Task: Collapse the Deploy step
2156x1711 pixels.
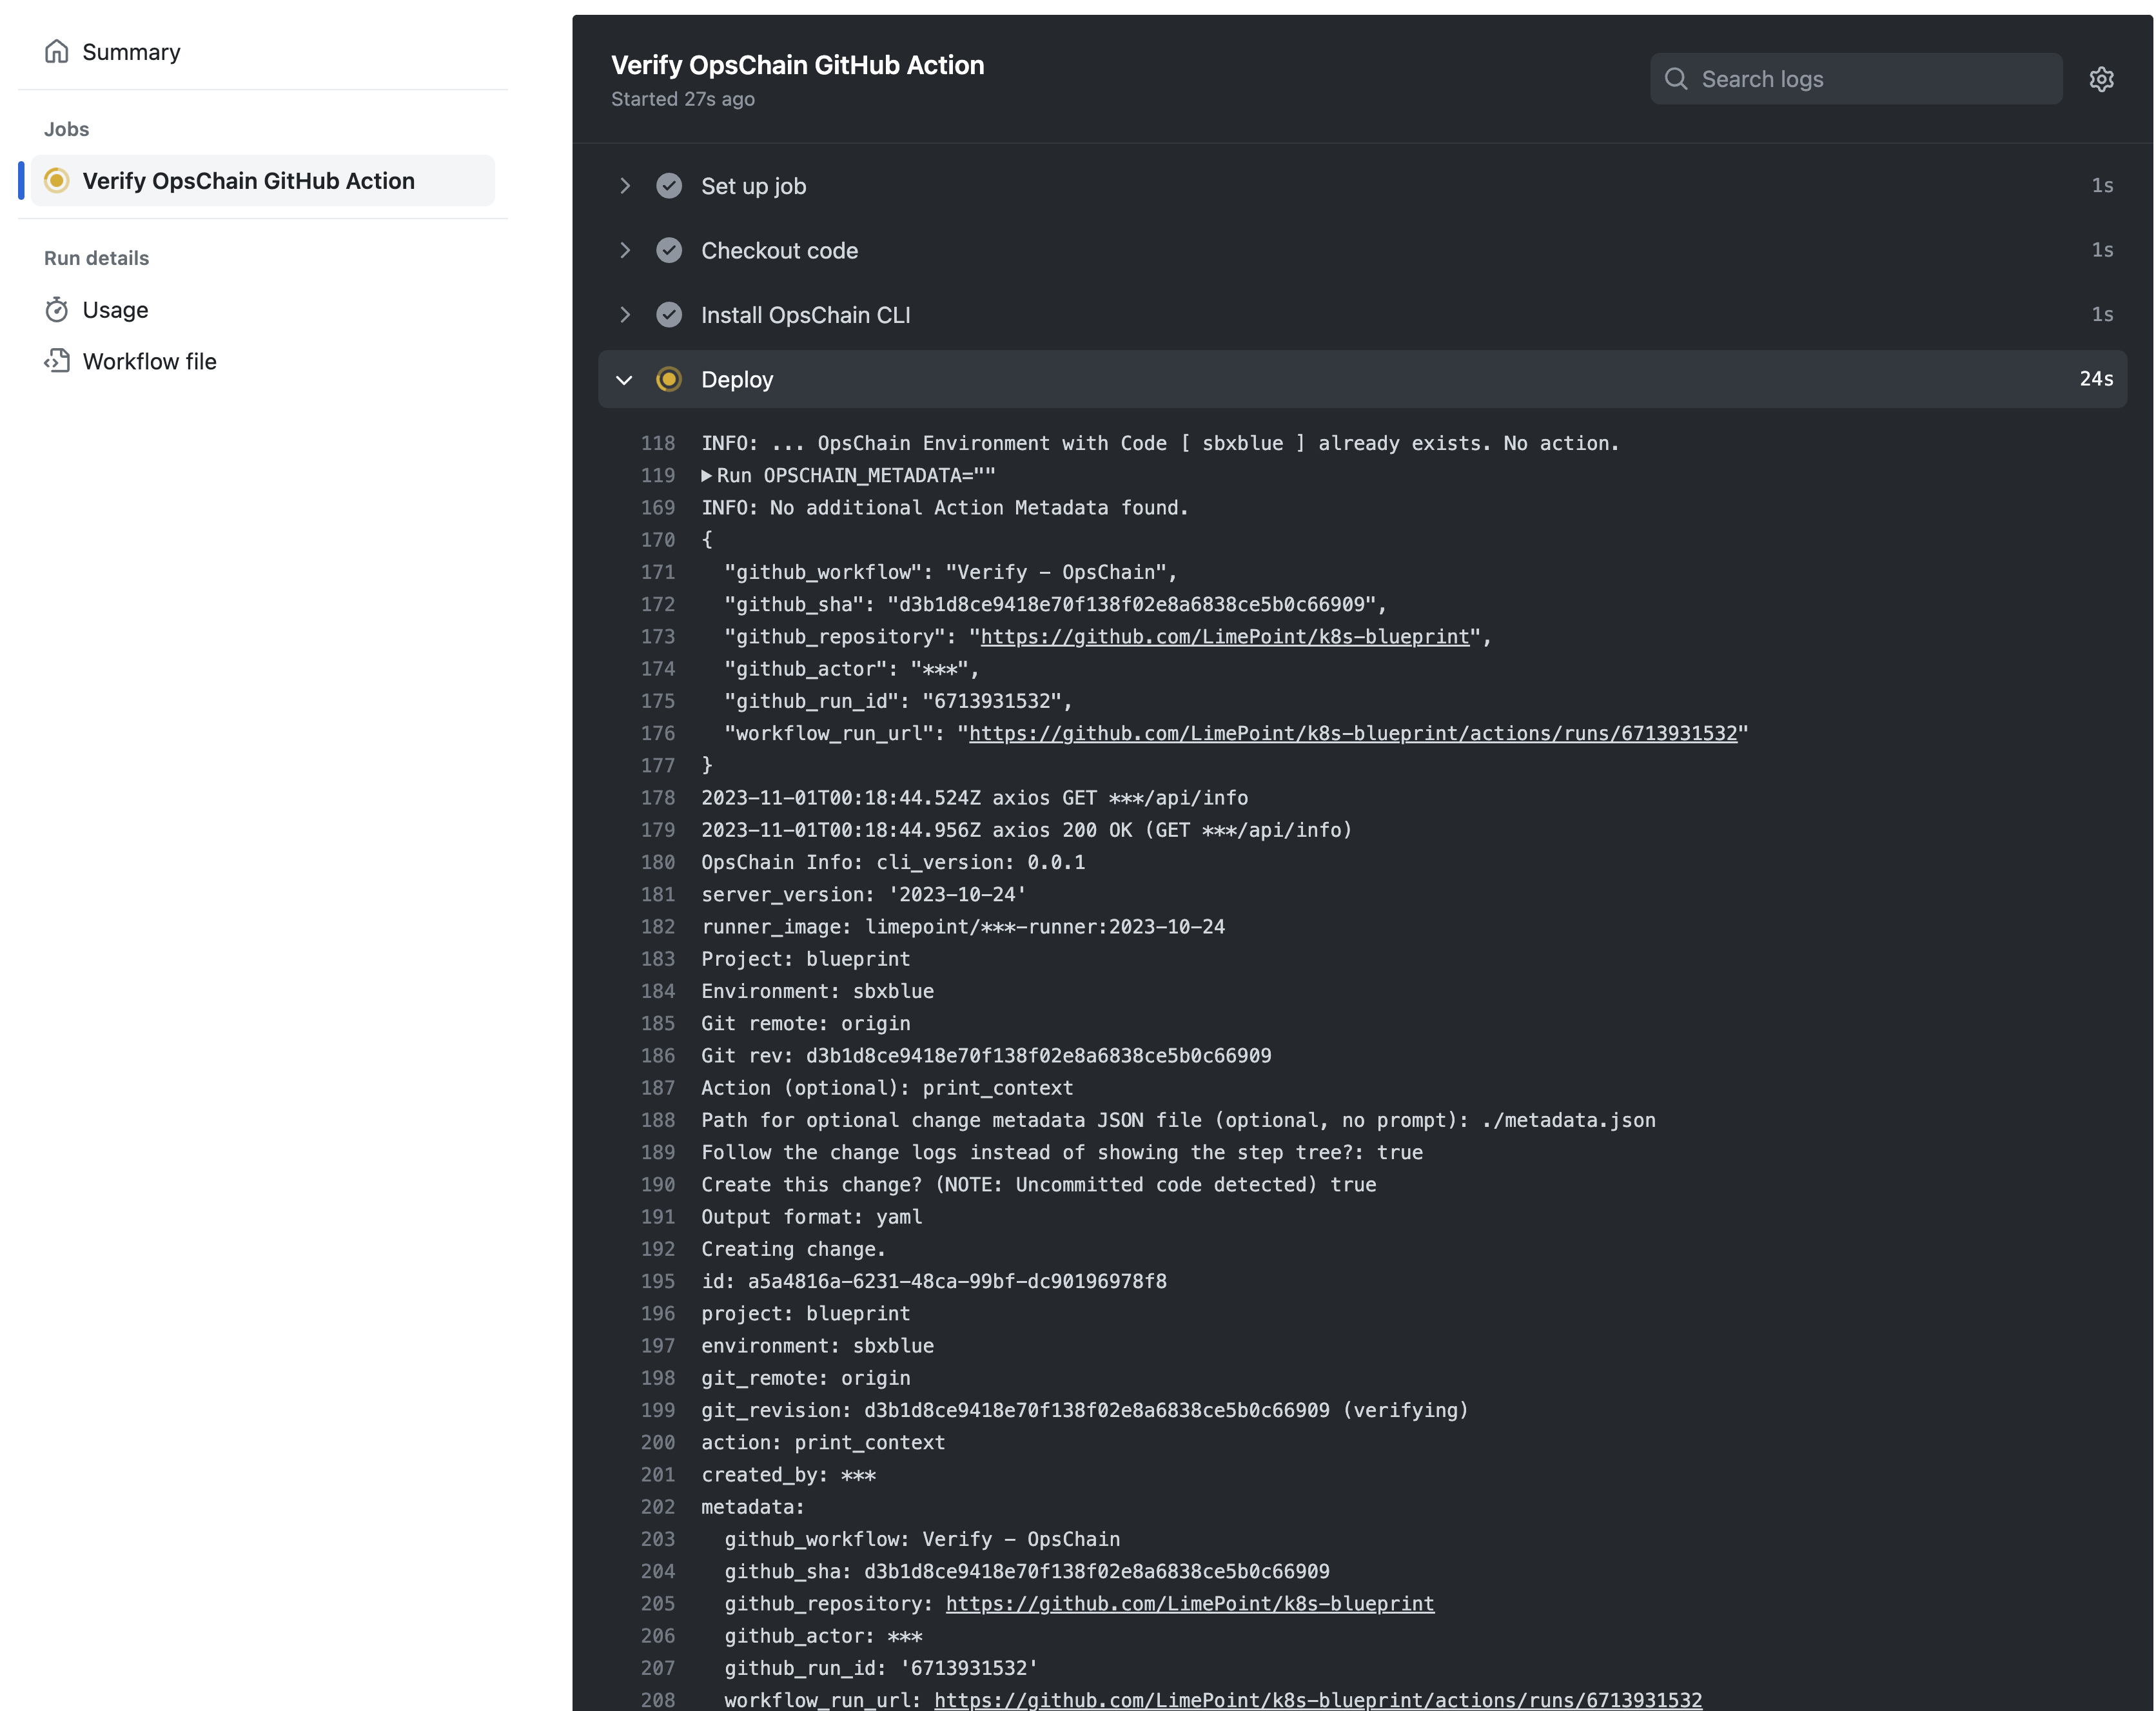Action: [x=625, y=380]
